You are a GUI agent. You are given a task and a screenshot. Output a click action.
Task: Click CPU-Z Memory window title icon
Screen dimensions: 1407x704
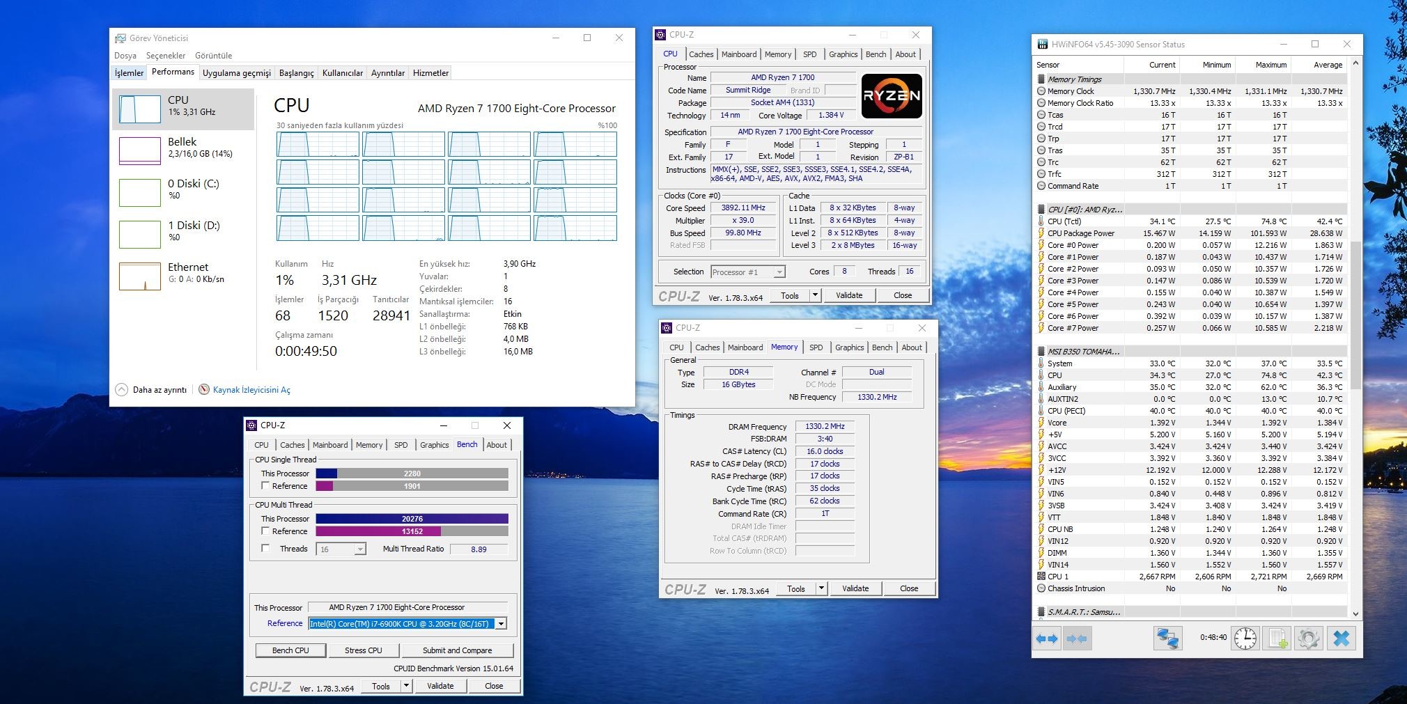point(667,327)
